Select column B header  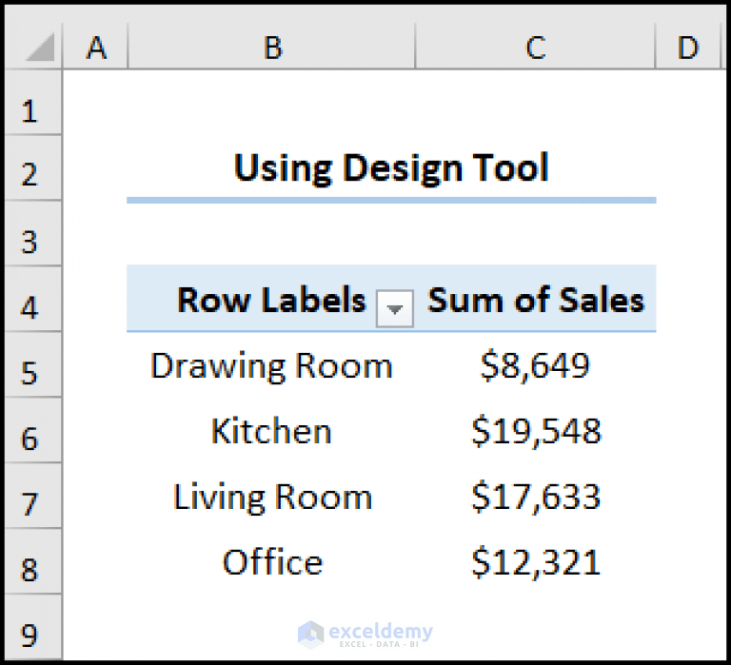[271, 47]
